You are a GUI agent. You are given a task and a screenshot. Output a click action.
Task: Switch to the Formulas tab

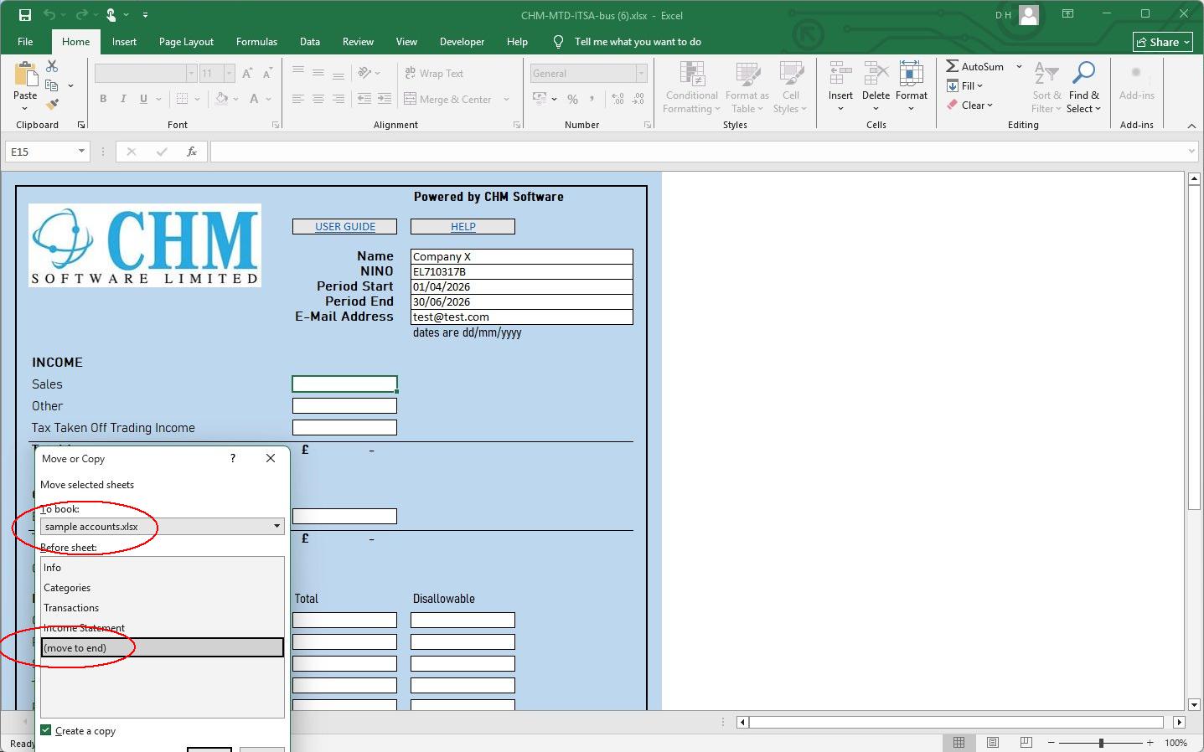click(256, 41)
